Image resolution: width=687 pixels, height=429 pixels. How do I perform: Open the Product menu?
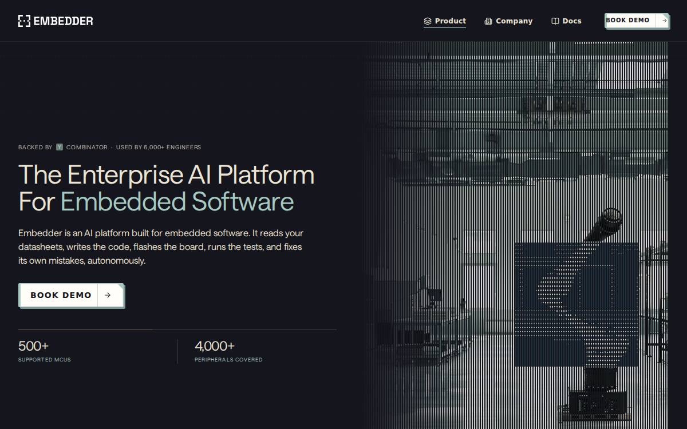(x=445, y=21)
